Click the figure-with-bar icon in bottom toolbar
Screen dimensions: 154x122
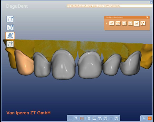pos(95,118)
